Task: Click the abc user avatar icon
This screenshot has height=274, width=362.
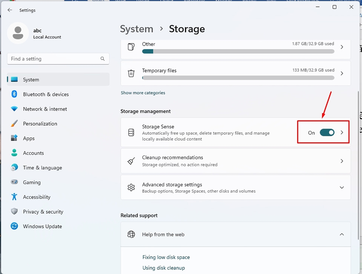Action: [x=18, y=33]
